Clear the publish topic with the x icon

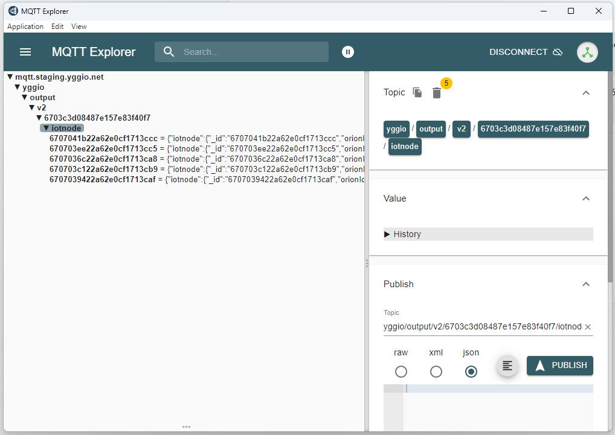tap(587, 326)
